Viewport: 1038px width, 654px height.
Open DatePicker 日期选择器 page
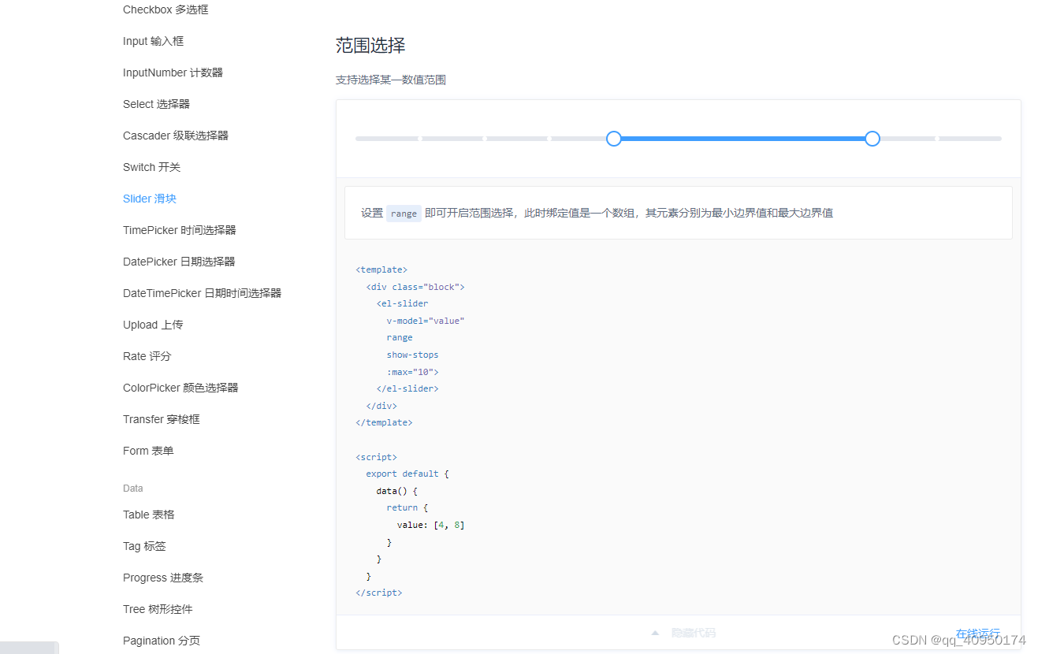179,262
